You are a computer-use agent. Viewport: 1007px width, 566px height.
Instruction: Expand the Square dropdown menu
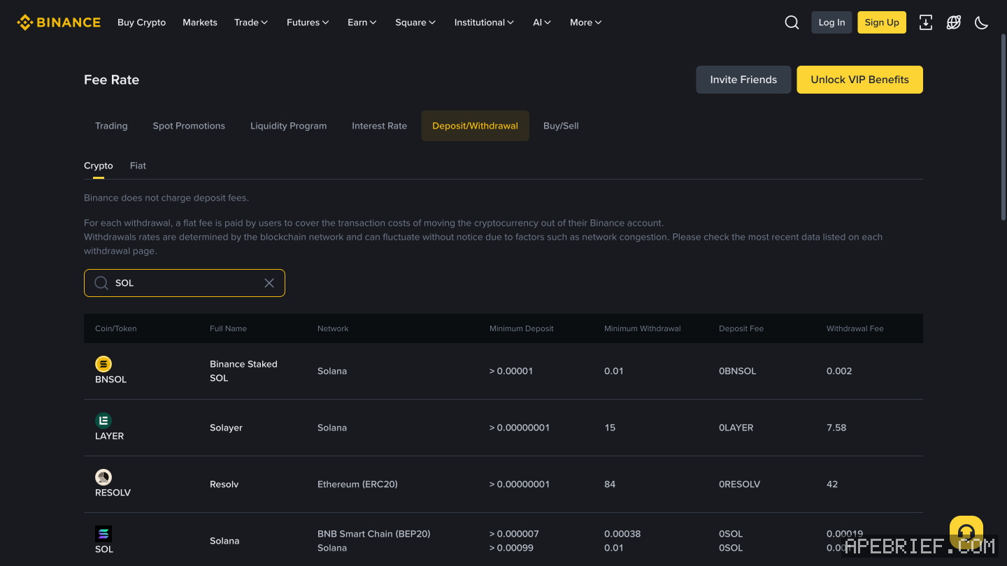415,22
